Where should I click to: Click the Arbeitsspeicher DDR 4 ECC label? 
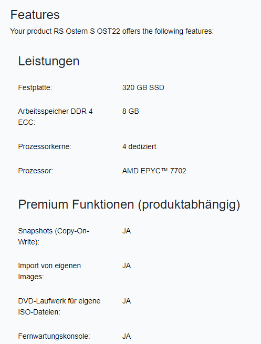pos(55,117)
